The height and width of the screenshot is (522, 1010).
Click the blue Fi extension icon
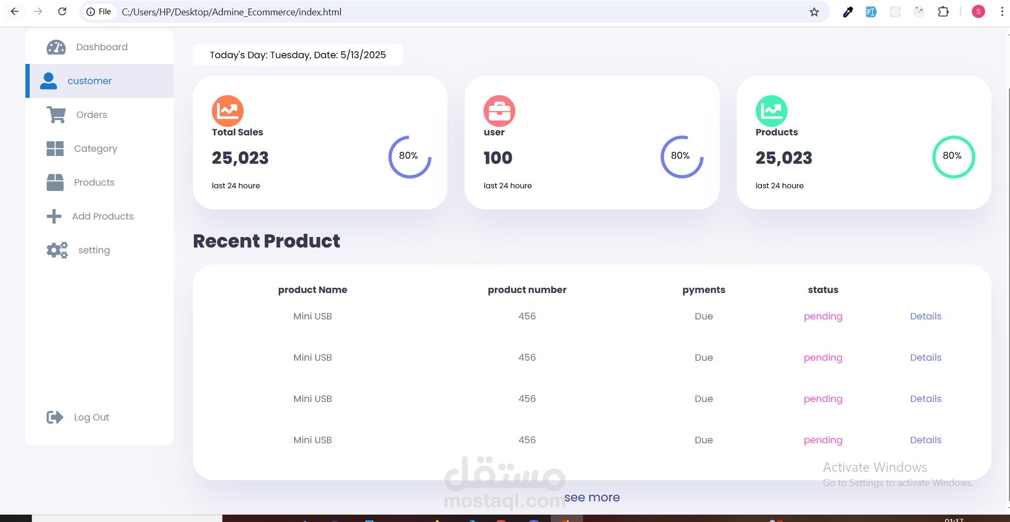click(x=871, y=12)
